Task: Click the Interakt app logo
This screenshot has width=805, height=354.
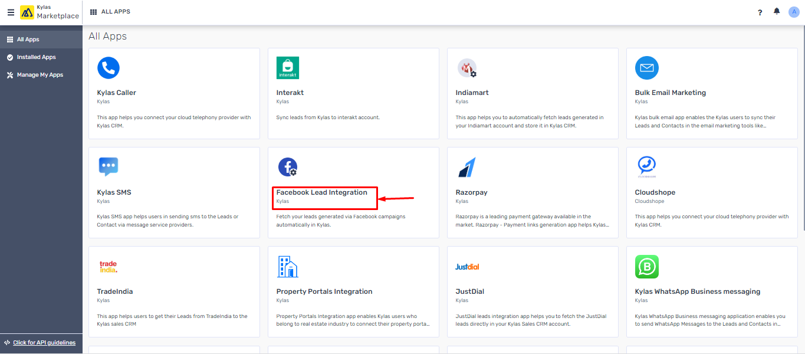Action: pos(288,68)
